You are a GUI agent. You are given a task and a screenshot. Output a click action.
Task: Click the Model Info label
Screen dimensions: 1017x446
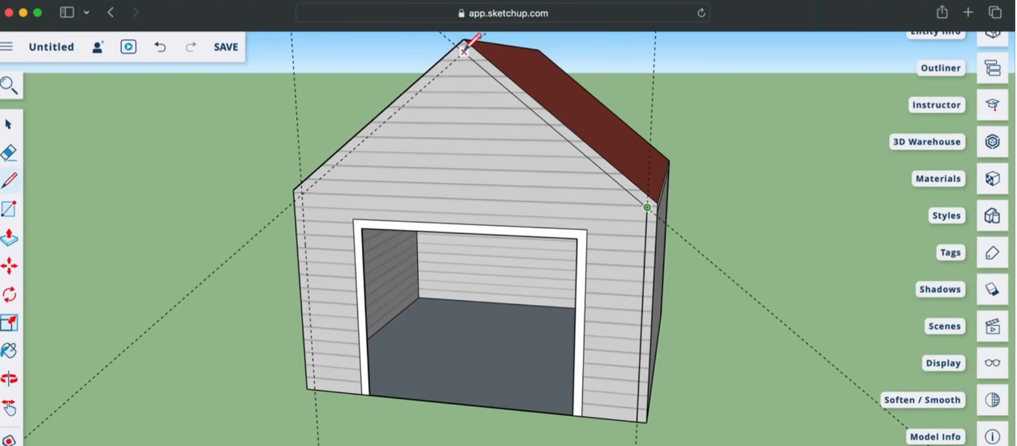(935, 436)
